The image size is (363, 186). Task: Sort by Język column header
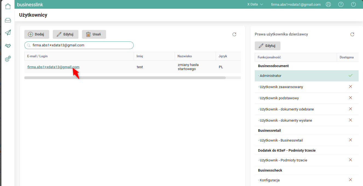[x=228, y=56]
